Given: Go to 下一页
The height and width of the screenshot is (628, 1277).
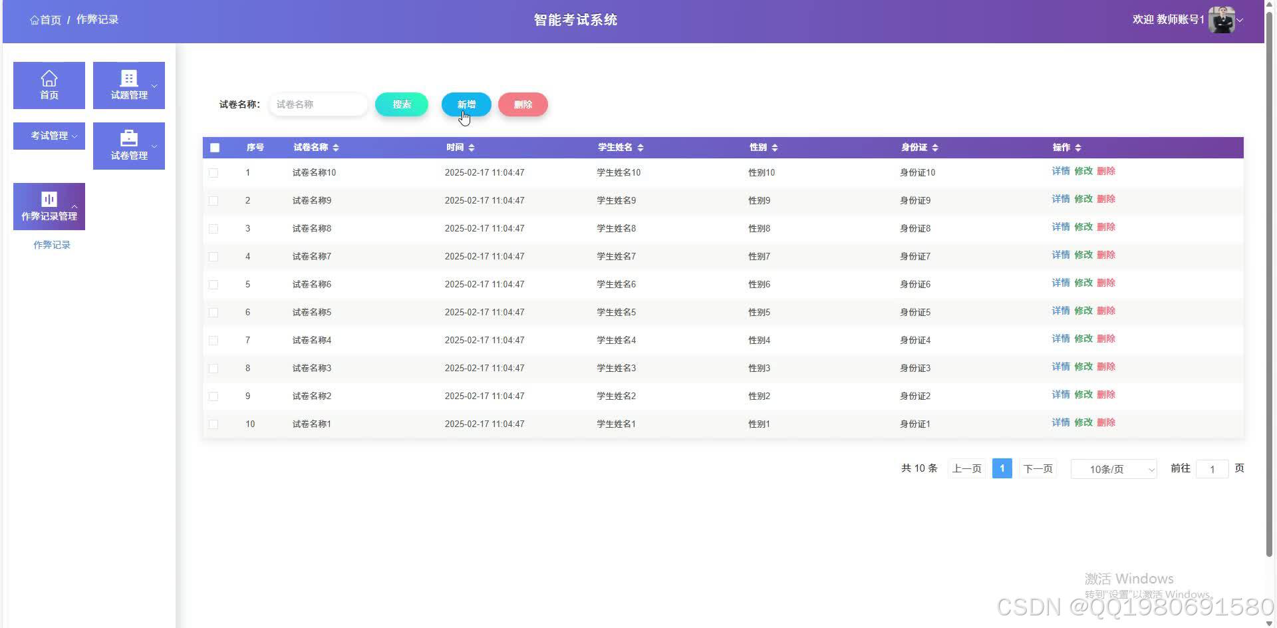Looking at the screenshot, I should click(1038, 468).
